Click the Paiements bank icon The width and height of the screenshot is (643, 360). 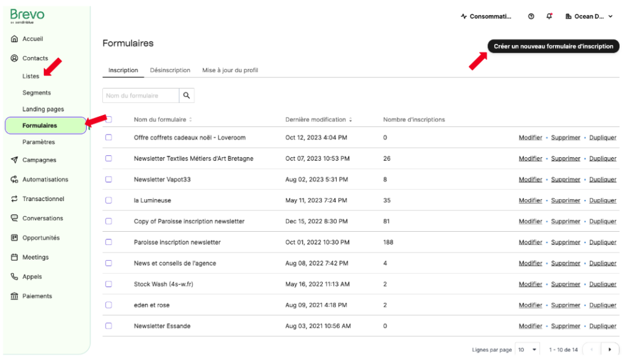point(14,297)
